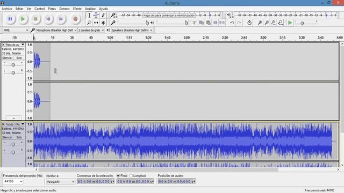This screenshot has height=193, width=344.
Task: Open the Editar menu
Action: [19, 9]
